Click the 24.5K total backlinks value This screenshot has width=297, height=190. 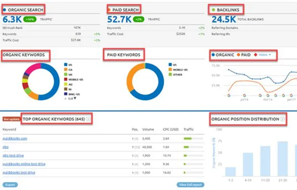pos(224,19)
